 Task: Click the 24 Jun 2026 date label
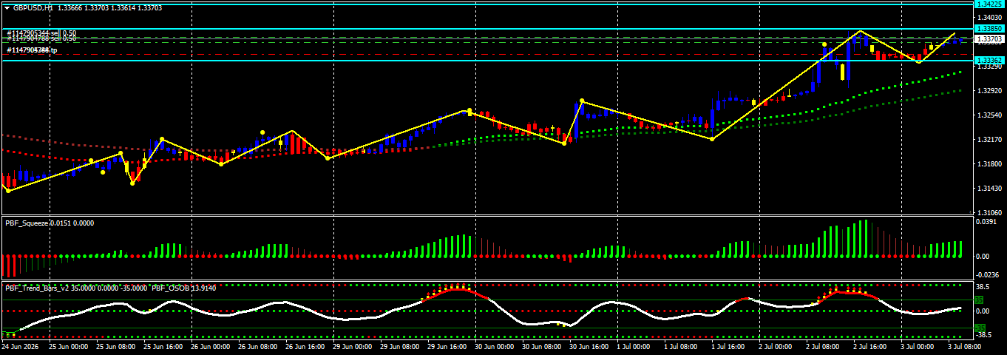(19, 345)
